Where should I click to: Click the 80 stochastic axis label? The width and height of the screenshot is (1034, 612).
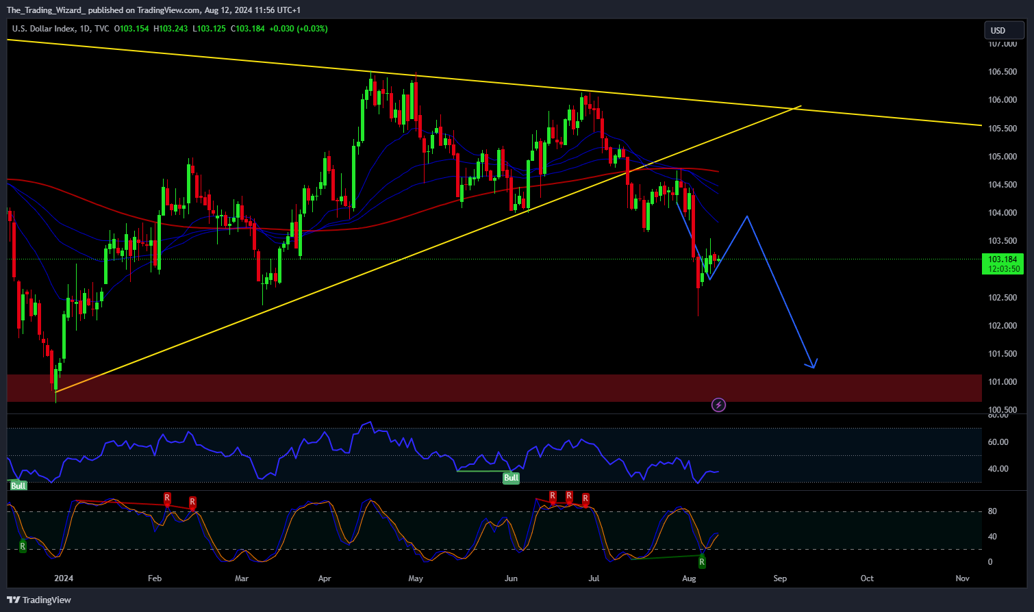[x=992, y=511]
